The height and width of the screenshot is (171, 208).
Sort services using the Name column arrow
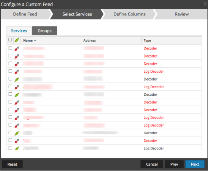[x=35, y=40]
